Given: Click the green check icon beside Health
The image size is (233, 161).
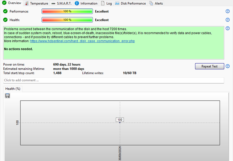Looking at the screenshot, I should click(x=5, y=20).
